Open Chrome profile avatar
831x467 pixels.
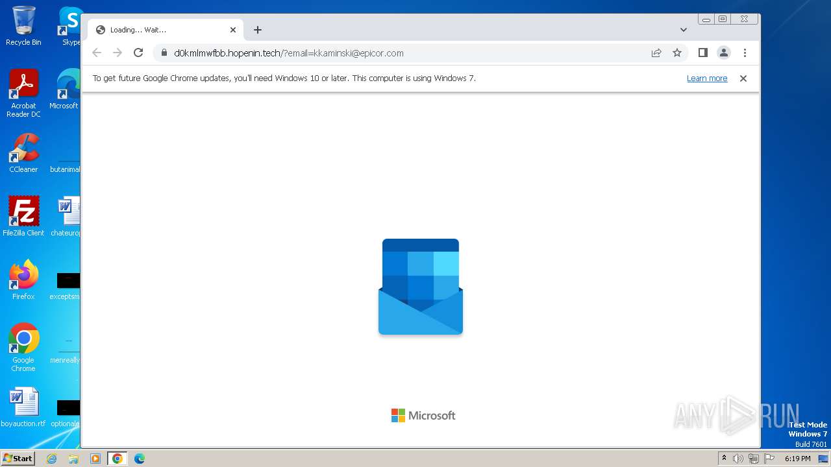pos(724,53)
